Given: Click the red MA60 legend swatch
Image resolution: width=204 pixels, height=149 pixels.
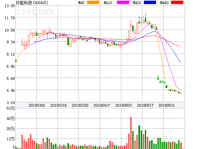Looking at the screenshot, I should 177,2.
